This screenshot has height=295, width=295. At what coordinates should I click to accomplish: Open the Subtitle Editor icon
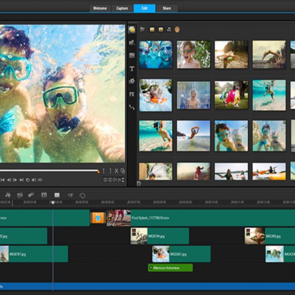pos(44,195)
